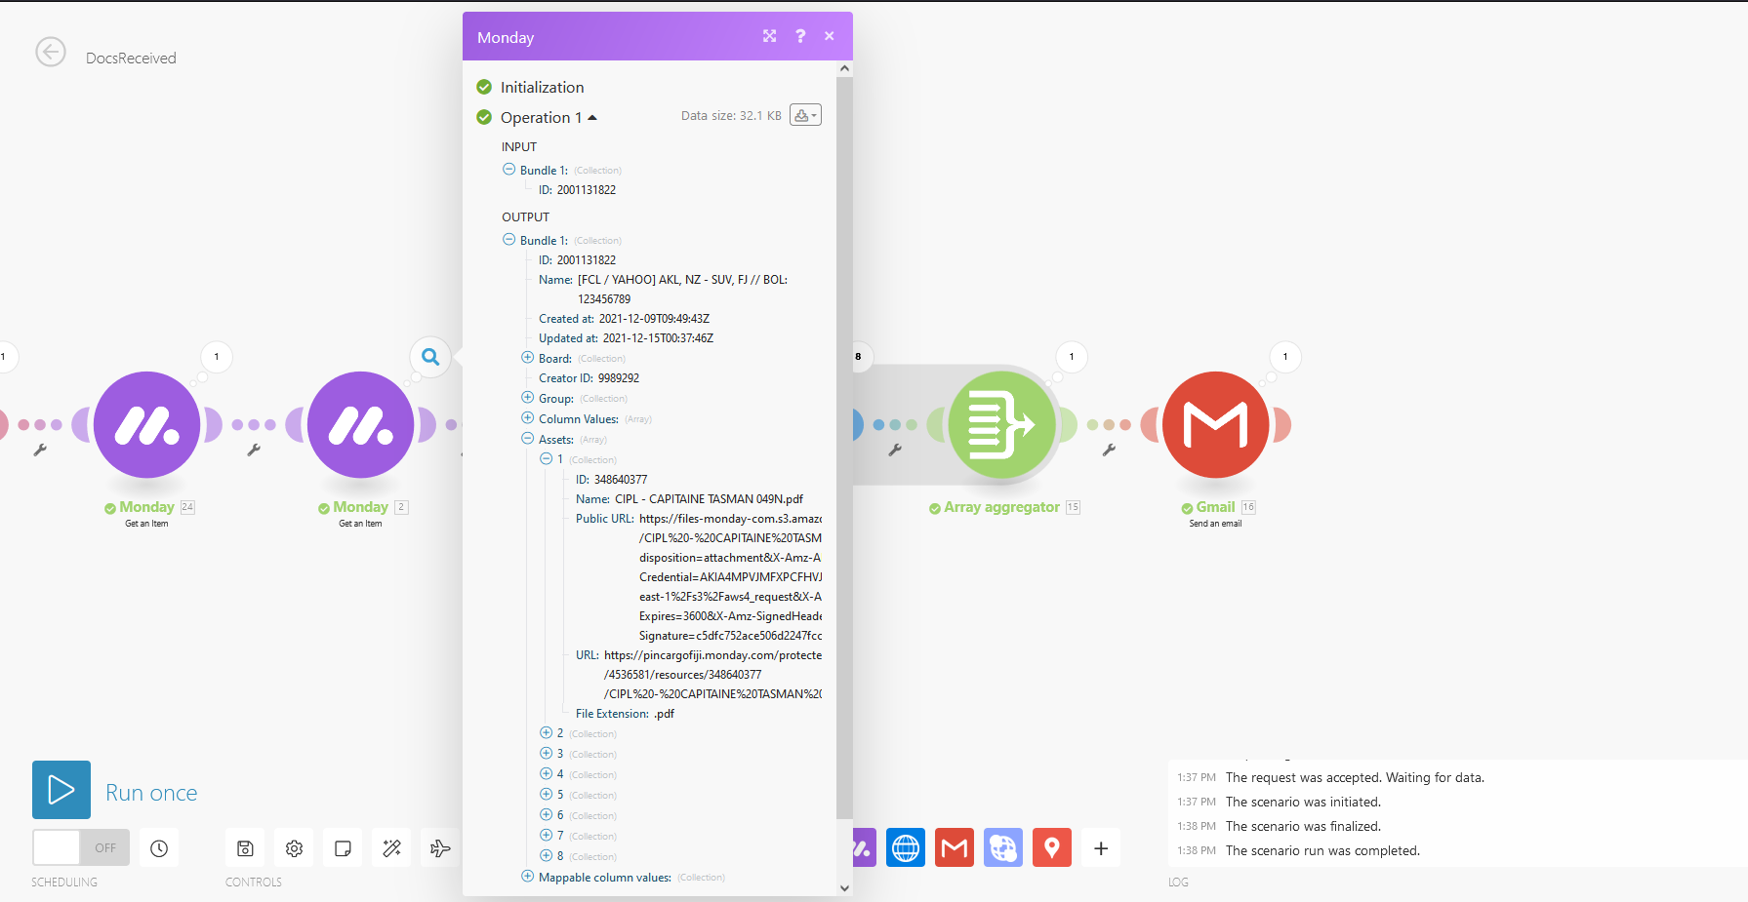Expand the Group collection
This screenshot has width=1748, height=902.
point(527,398)
